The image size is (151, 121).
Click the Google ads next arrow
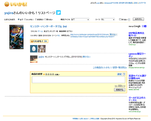coord(145,26)
